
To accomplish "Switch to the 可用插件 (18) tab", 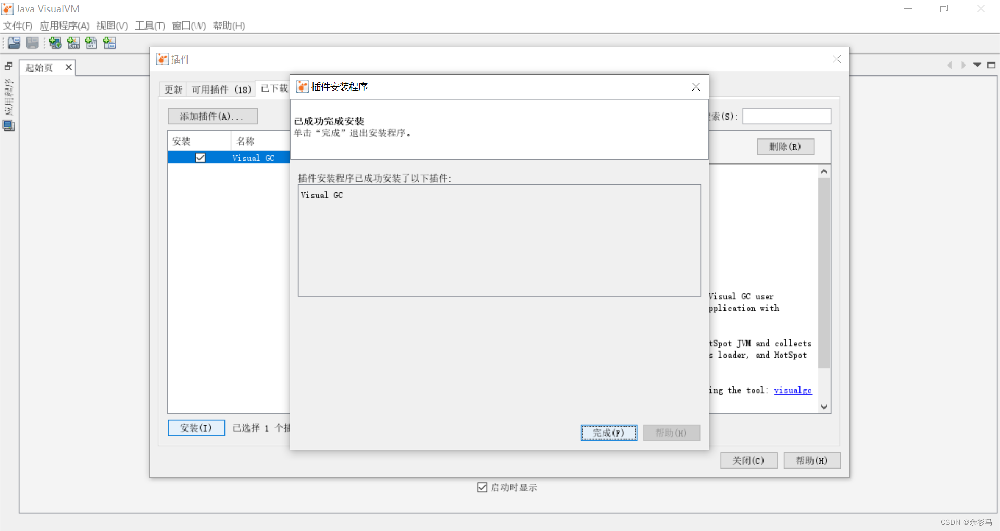I will pos(221,89).
